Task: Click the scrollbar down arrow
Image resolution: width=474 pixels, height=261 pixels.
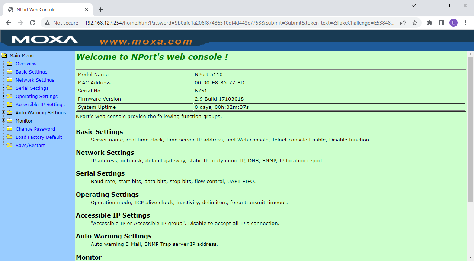Action: pyautogui.click(x=470, y=257)
